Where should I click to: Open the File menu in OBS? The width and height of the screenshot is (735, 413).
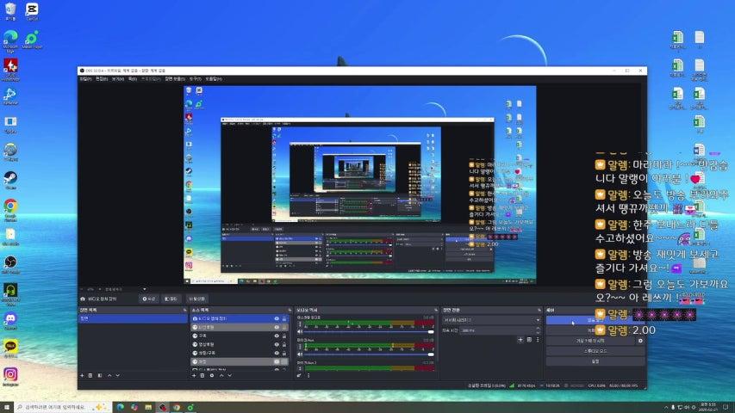85,78
